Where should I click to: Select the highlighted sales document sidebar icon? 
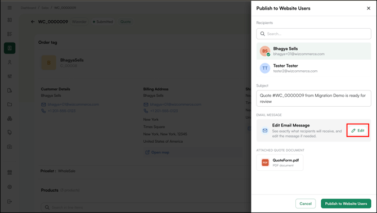[x=10, y=48]
